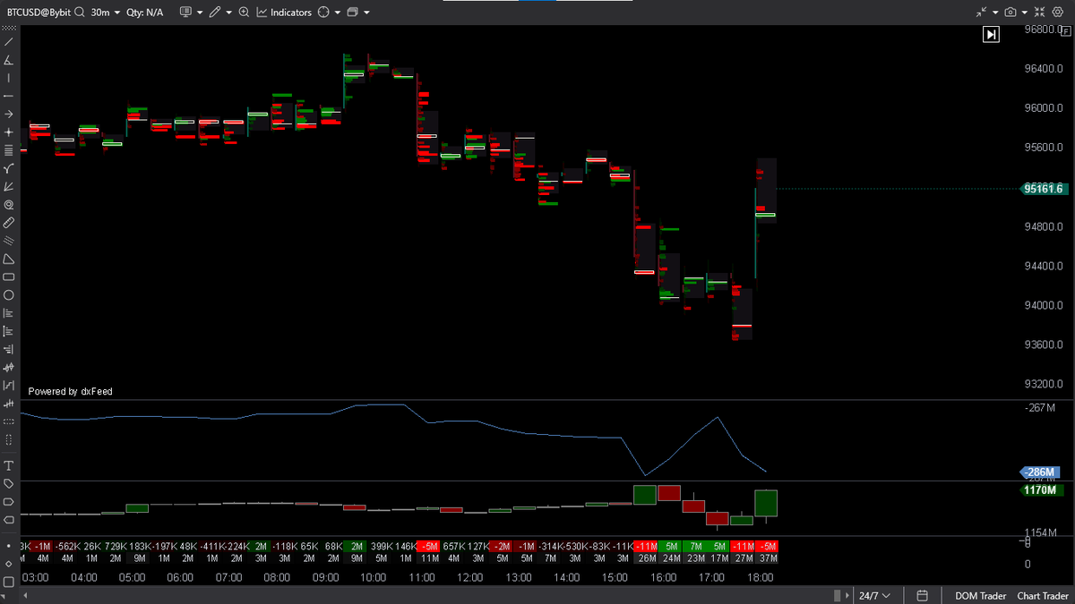Open the calendar icon in the bottom bar
The height and width of the screenshot is (604, 1075).
[x=922, y=595]
